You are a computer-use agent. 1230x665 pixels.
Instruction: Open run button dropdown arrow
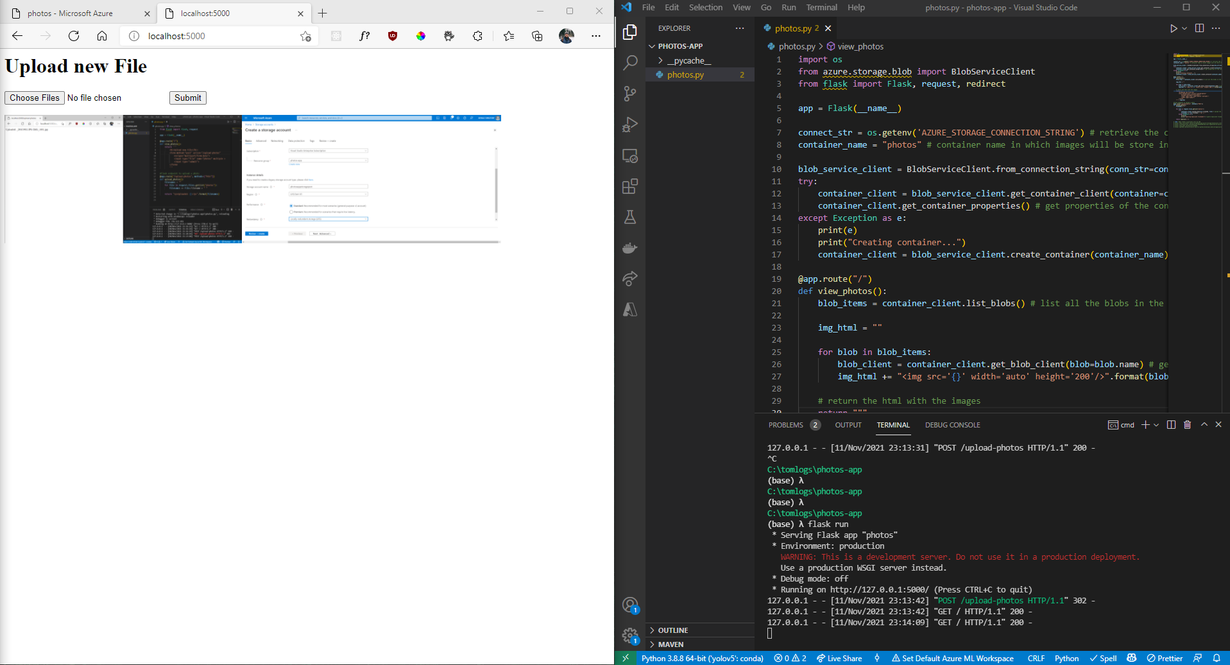pyautogui.click(x=1184, y=28)
